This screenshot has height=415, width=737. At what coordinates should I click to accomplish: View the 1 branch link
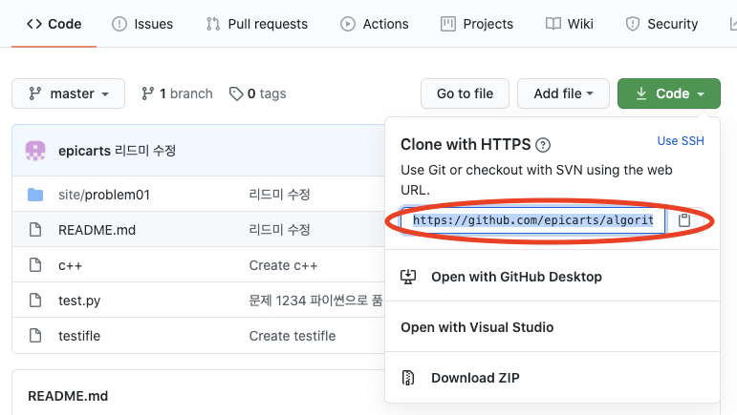(x=177, y=93)
